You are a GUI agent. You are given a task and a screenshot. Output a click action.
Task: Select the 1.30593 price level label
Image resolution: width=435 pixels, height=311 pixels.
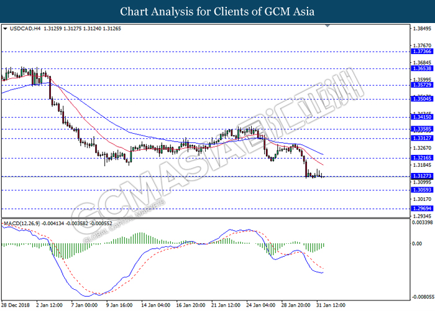(422, 190)
